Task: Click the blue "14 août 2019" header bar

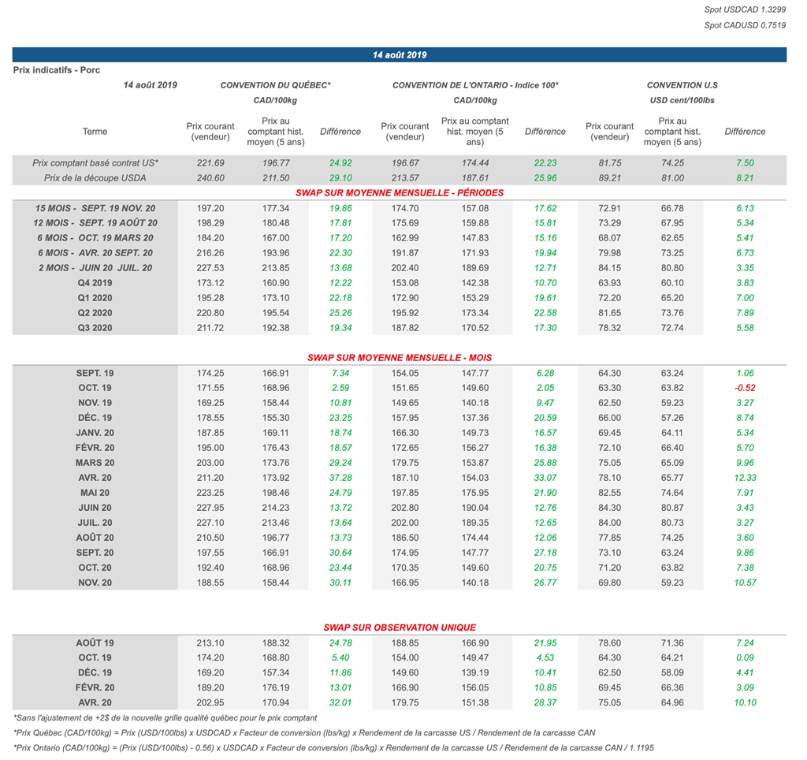Action: click(x=399, y=55)
